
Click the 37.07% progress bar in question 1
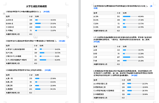(43, 24)
